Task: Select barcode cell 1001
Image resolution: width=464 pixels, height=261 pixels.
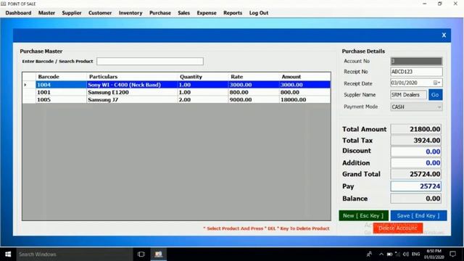Action: coord(61,92)
